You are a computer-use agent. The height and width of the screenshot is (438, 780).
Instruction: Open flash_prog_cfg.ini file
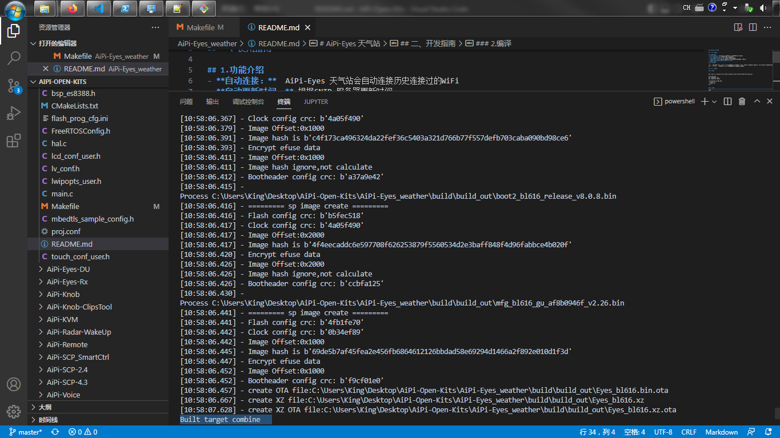[x=98, y=118]
